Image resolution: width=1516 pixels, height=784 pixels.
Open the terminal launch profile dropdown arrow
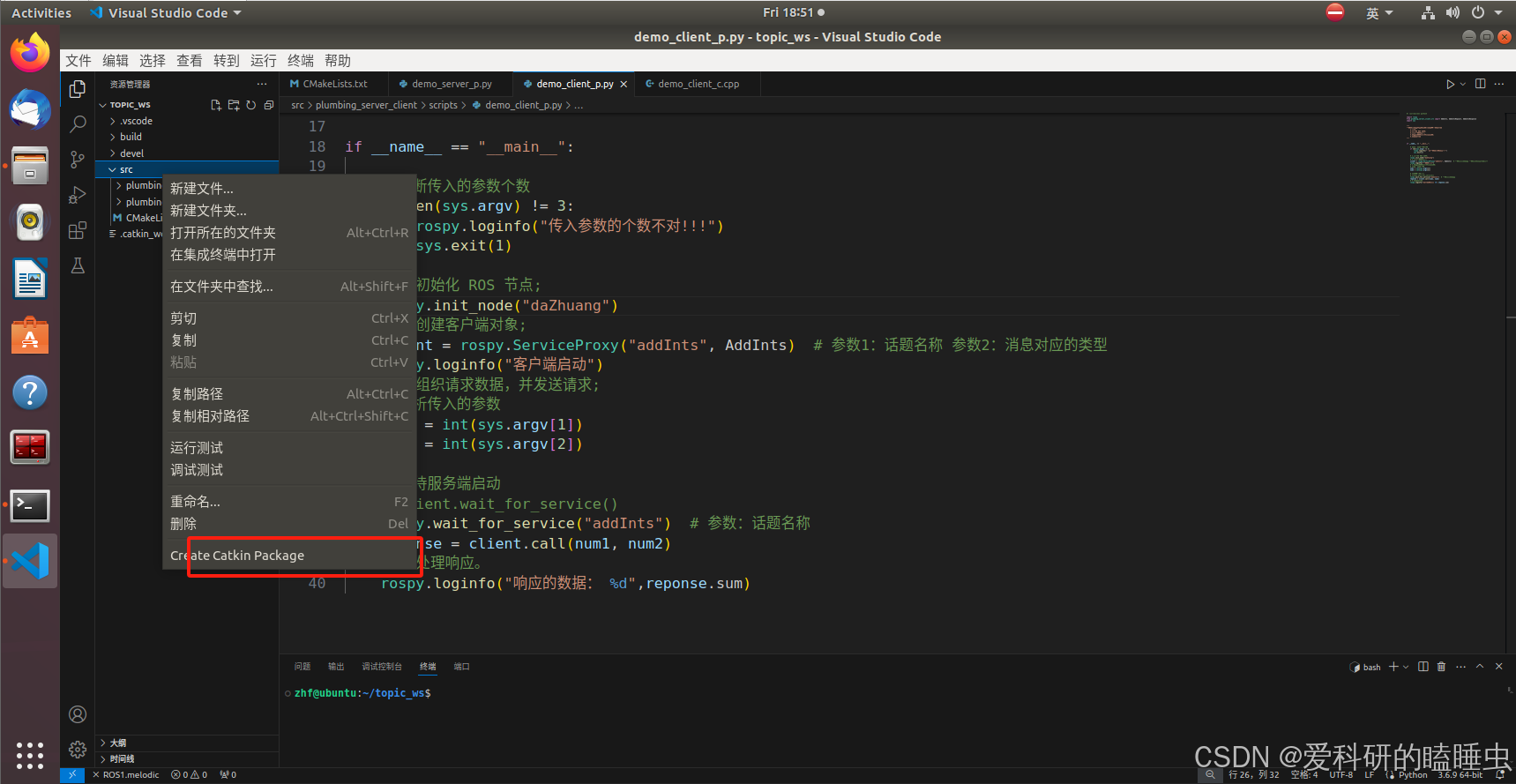[1406, 667]
